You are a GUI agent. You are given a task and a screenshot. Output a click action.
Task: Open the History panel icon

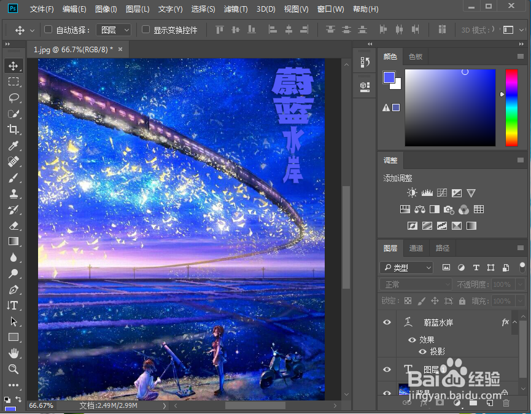pyautogui.click(x=365, y=62)
